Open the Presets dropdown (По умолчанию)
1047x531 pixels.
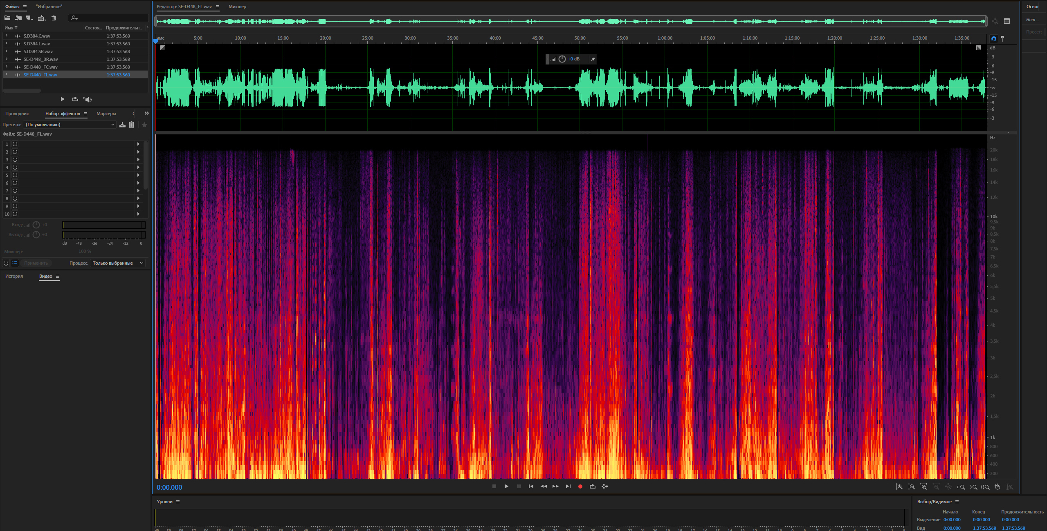(70, 125)
